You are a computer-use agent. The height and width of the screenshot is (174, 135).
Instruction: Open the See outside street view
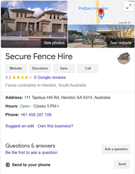pos(101,36)
